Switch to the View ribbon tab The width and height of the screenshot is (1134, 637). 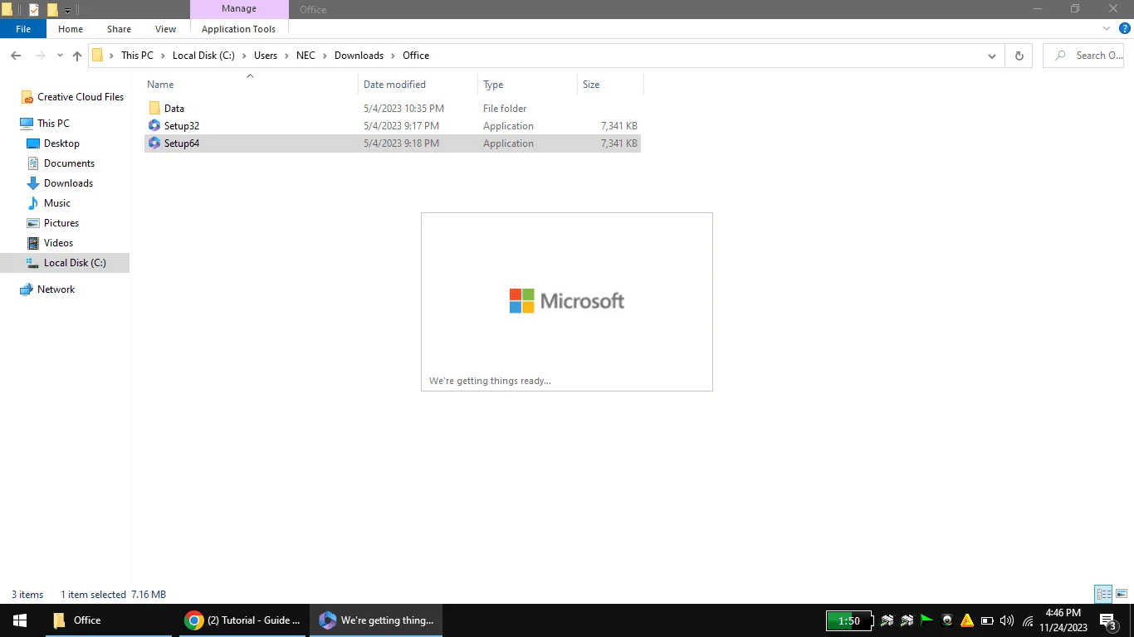coord(166,29)
